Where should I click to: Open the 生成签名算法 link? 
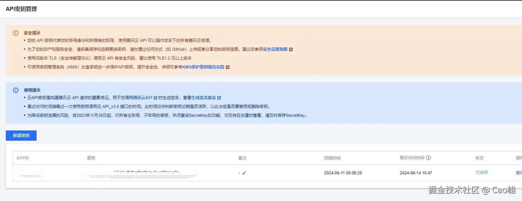click(x=204, y=98)
